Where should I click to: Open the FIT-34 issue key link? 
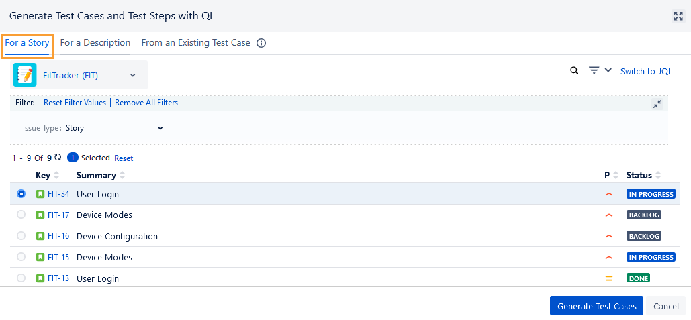[58, 194]
